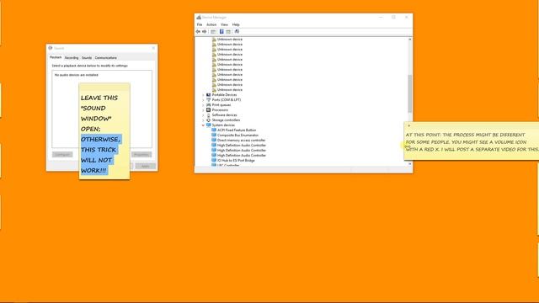This screenshot has height=303, width=539.
Task: Open the View menu in Device Manager
Action: [x=224, y=24]
